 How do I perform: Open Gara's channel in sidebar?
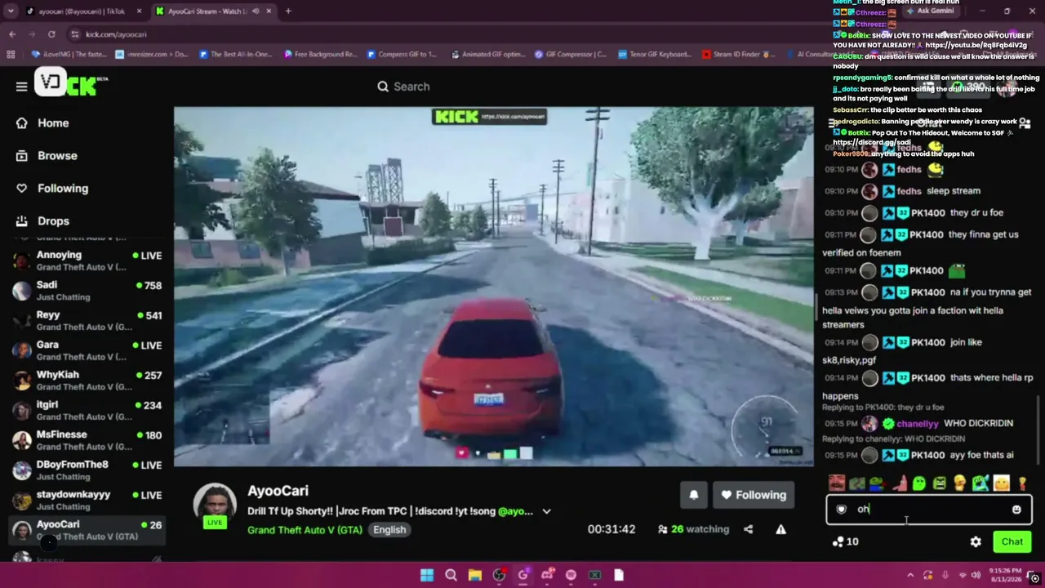(x=87, y=350)
